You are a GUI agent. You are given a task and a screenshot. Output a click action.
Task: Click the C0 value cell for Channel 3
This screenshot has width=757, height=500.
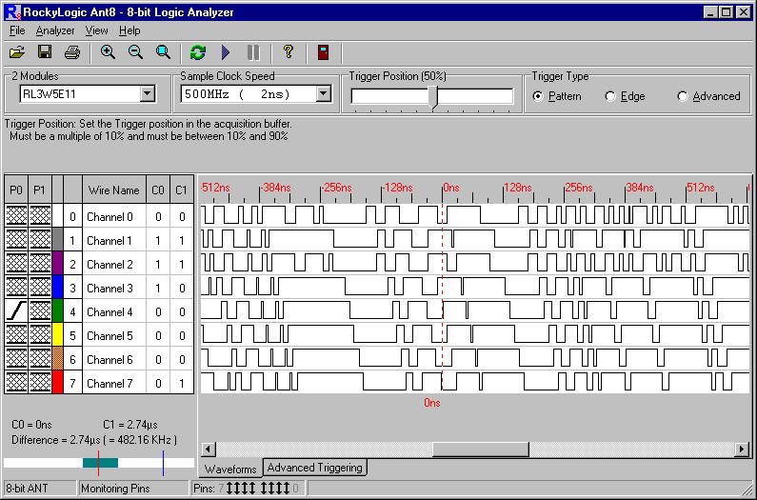point(158,289)
